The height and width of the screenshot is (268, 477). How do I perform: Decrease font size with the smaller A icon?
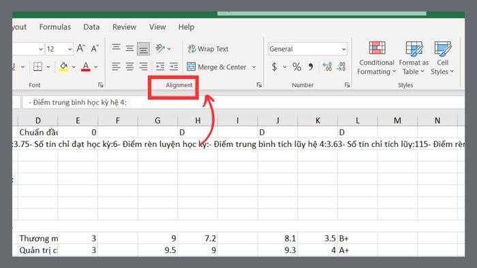[95, 48]
